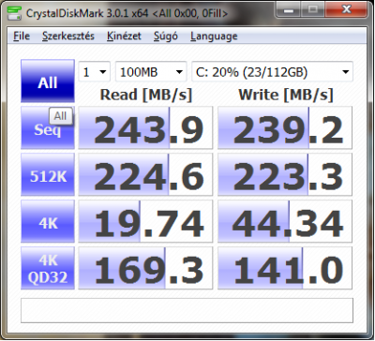375x341 pixels.
Task: Open the test runs count dropdown
Action: pos(94,72)
